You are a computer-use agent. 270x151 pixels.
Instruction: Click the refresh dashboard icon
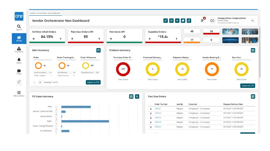189,21
